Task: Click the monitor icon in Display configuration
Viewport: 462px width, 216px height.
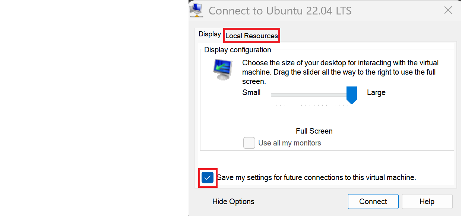Action: 223,70
